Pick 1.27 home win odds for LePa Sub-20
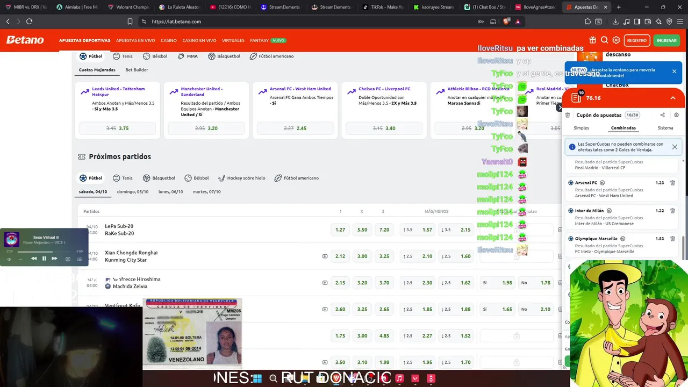The height and width of the screenshot is (387, 688). tap(340, 230)
